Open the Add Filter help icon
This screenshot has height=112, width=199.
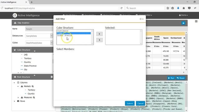tap(141, 19)
